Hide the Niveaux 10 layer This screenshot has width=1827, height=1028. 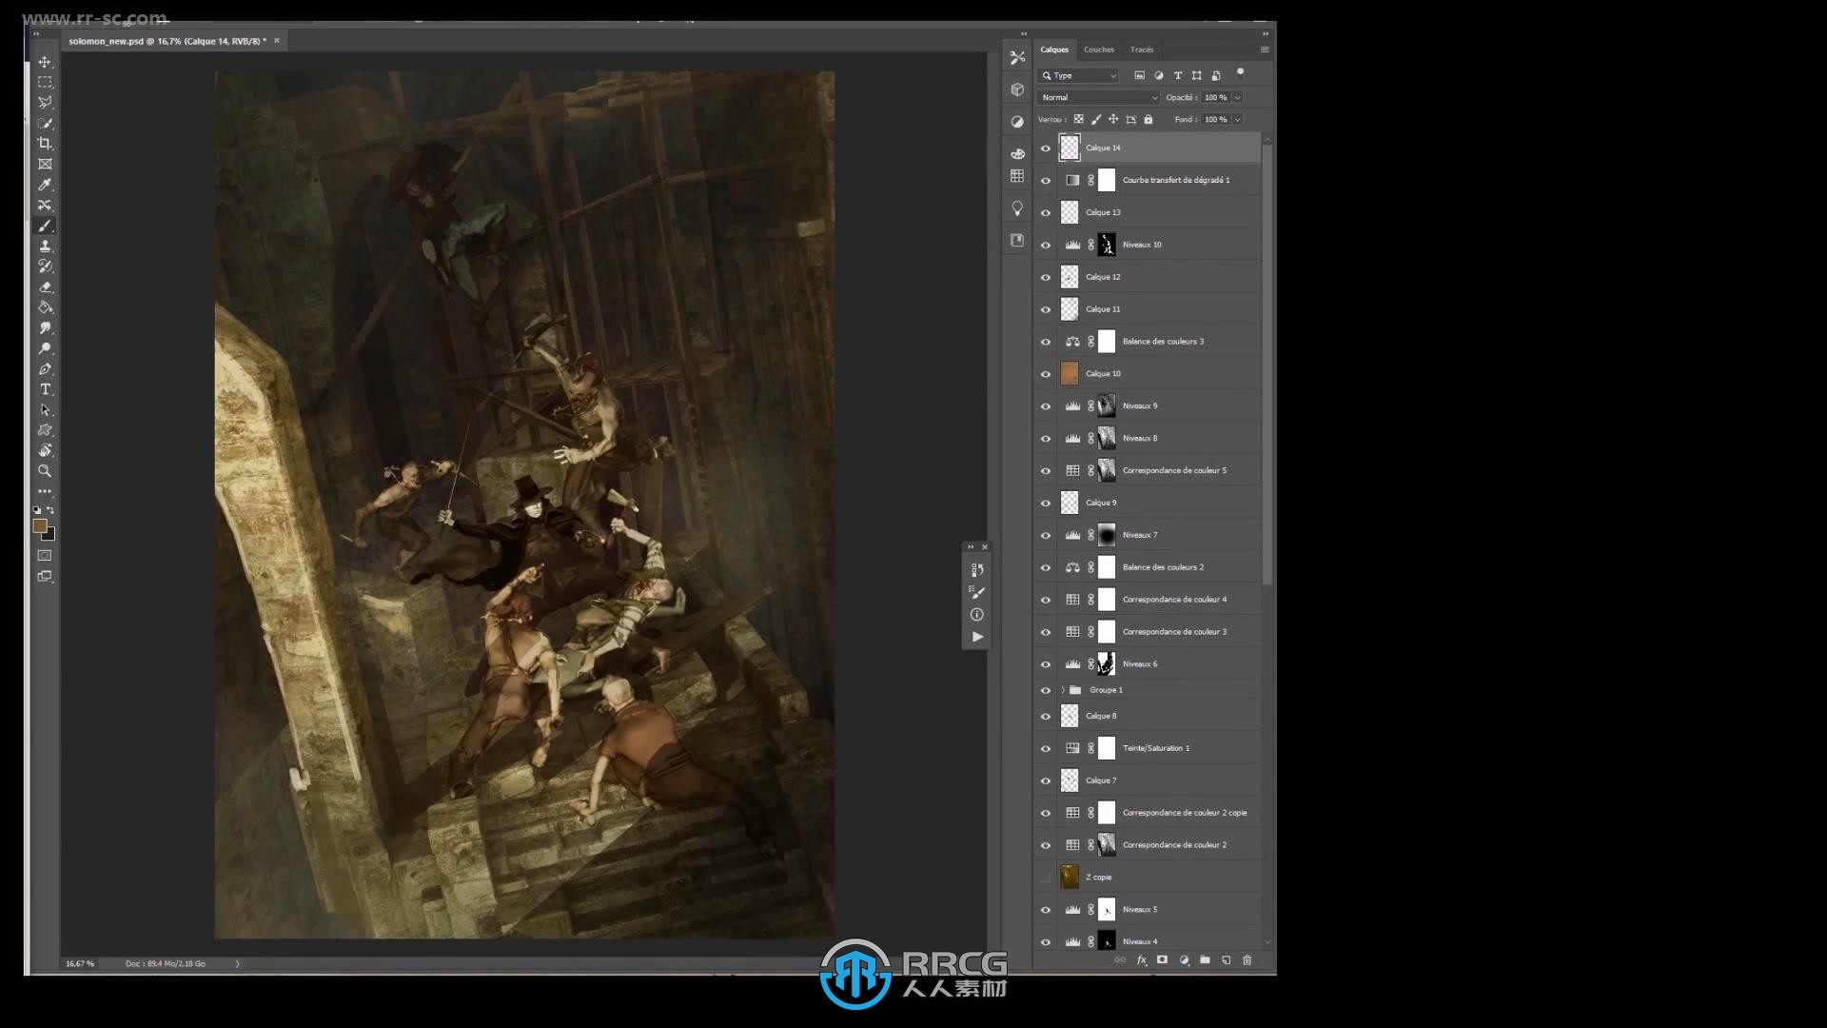point(1046,245)
